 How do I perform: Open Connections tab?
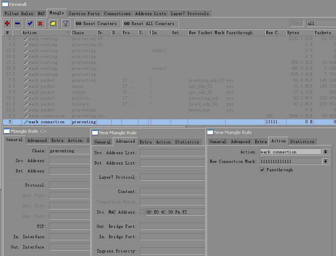coord(117,13)
